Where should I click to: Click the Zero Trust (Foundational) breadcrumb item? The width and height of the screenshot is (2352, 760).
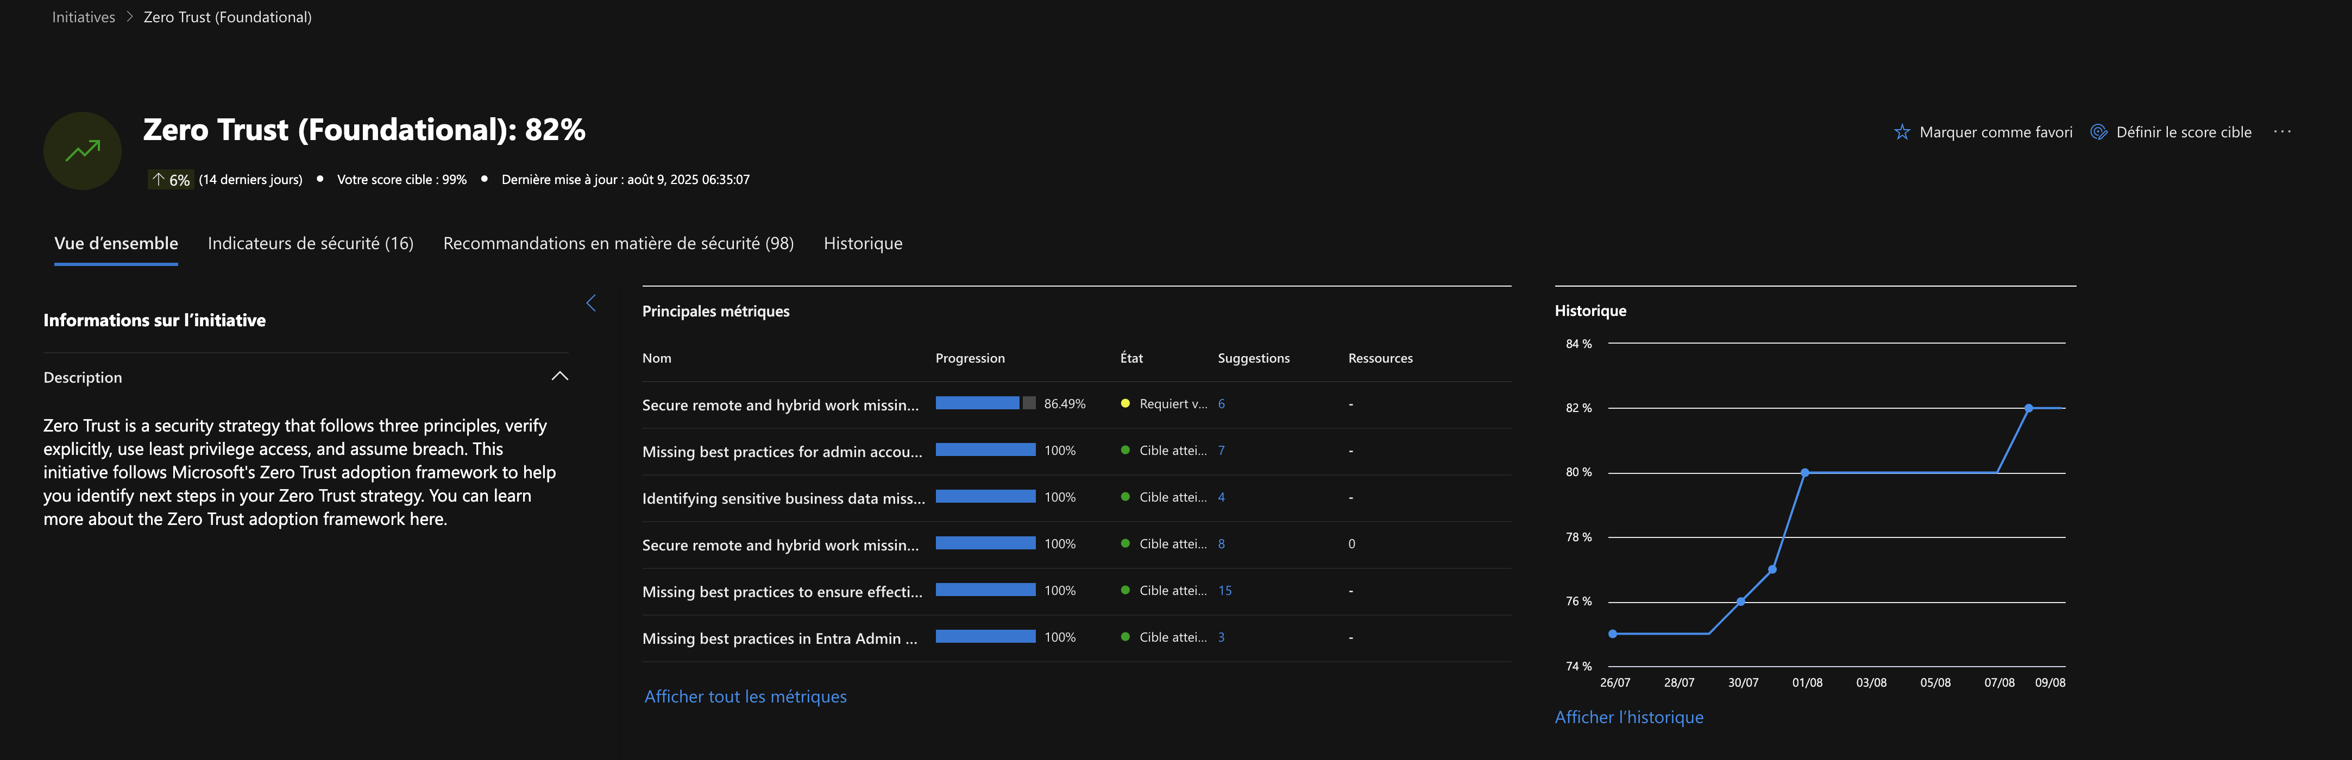[228, 17]
